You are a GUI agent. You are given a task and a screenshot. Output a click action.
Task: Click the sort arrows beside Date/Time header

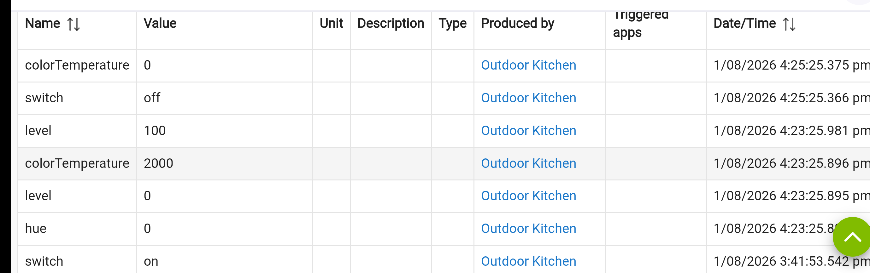pyautogui.click(x=789, y=24)
